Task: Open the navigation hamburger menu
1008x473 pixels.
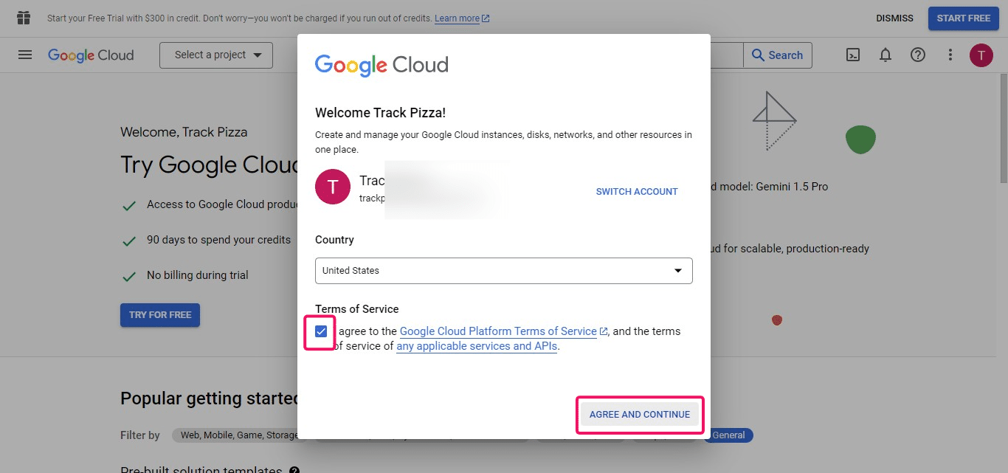Action: (x=24, y=55)
